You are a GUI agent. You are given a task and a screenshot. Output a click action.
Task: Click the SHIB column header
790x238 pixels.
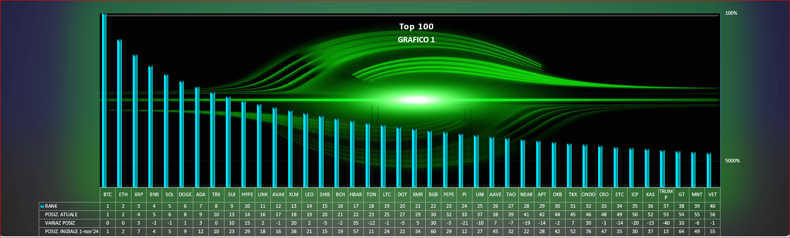coord(325,195)
